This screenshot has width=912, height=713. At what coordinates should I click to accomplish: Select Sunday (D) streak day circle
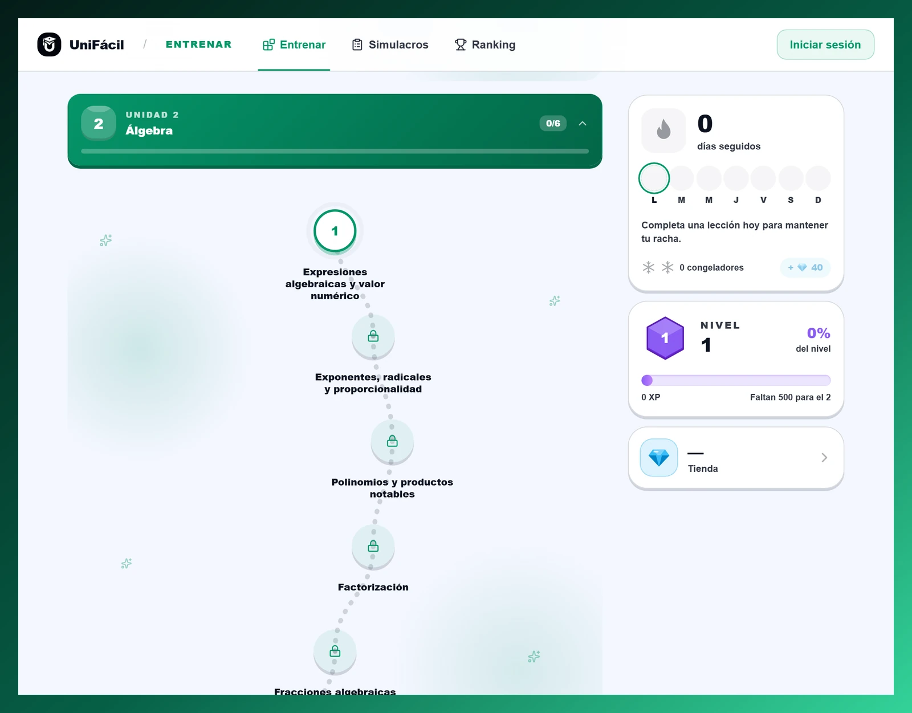pyautogui.click(x=818, y=178)
